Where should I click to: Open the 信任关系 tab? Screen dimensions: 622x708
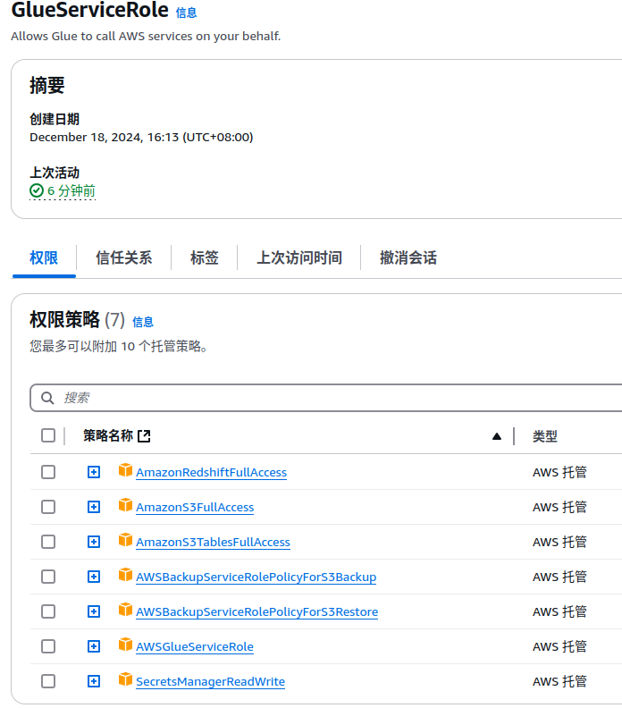[123, 257]
